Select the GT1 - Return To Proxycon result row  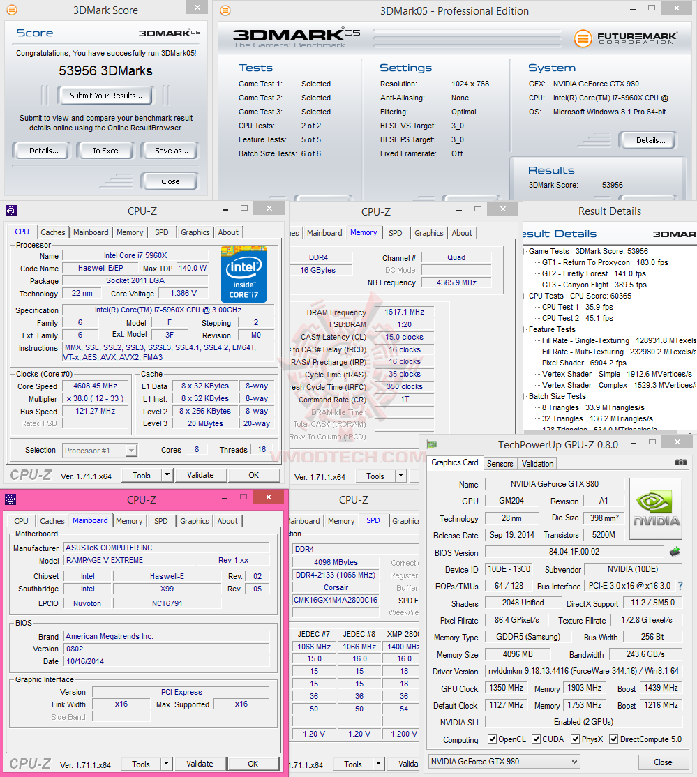tap(605, 262)
